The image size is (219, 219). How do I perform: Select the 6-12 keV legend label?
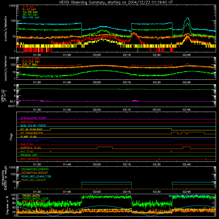(29, 9)
